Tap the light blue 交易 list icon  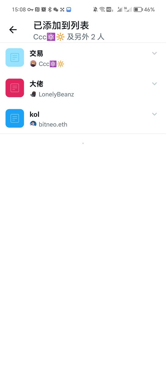15,58
